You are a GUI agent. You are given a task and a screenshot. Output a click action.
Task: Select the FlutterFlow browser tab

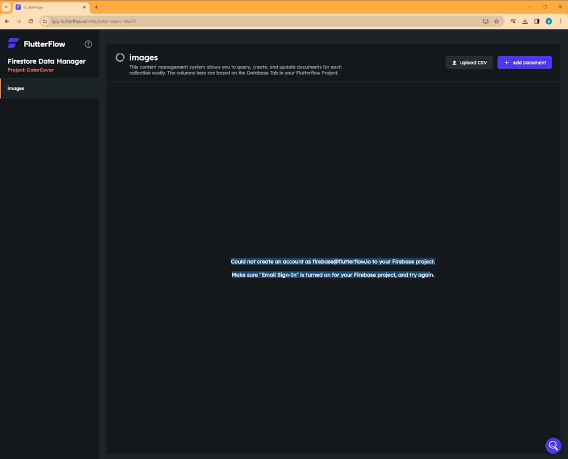pos(52,7)
